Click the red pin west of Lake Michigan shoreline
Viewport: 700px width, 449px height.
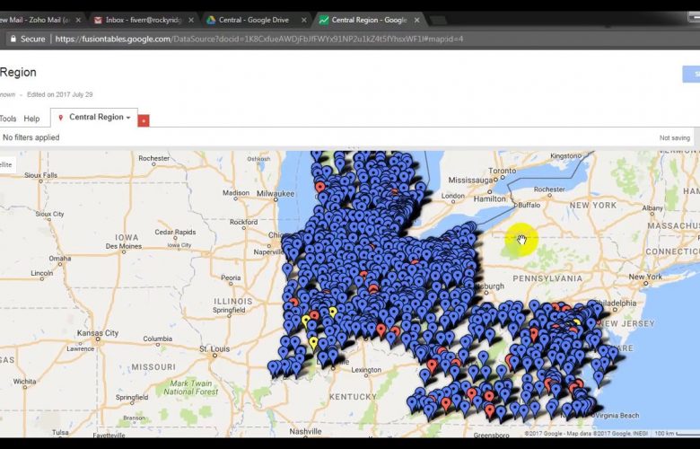point(319,187)
